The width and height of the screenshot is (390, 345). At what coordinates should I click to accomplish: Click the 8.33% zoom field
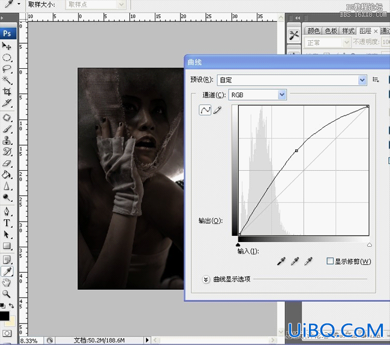point(31,340)
